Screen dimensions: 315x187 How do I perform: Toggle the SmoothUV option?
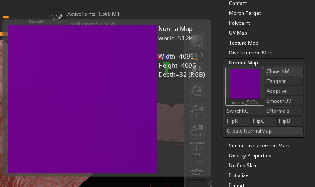pyautogui.click(x=284, y=101)
